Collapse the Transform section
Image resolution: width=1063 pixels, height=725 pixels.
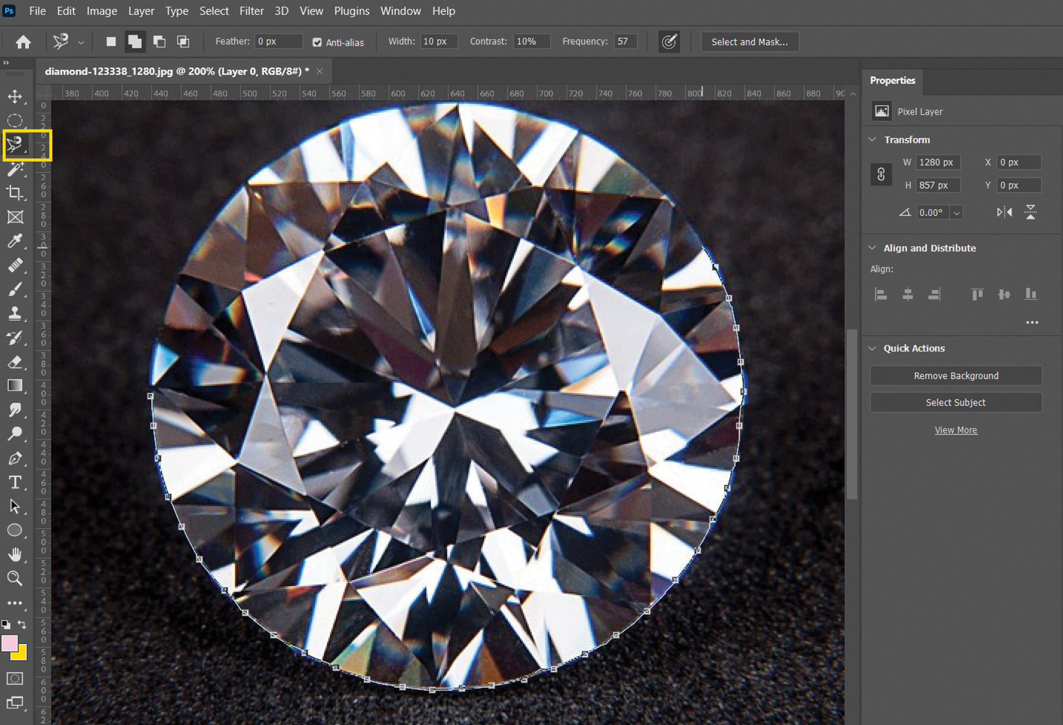click(872, 140)
